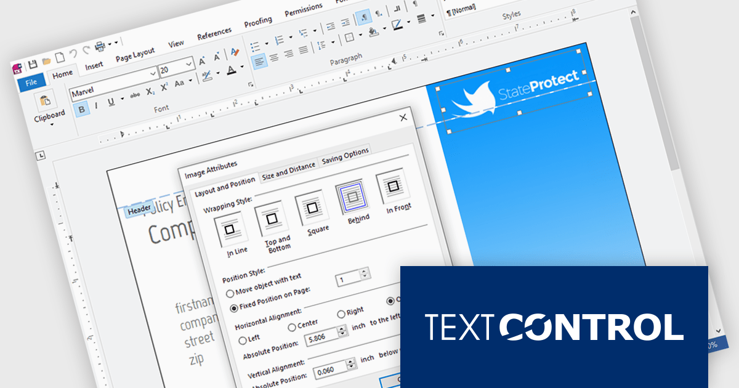
Task: Expand the numbered list dropdown arrow
Action: [290, 36]
